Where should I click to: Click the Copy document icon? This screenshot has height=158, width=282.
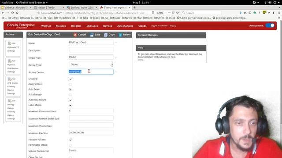[106, 35]
